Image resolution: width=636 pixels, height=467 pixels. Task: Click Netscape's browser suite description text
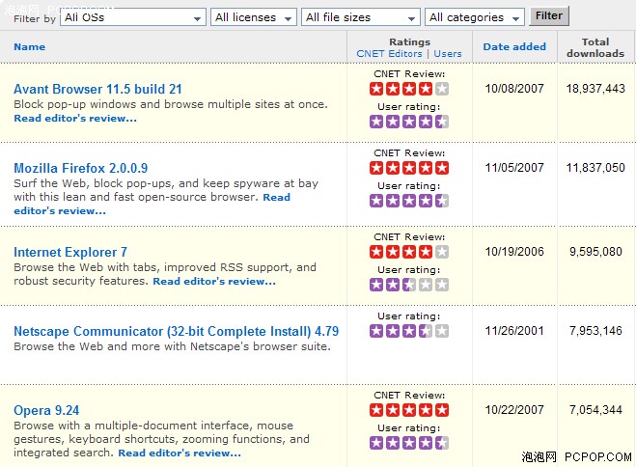tap(173, 346)
